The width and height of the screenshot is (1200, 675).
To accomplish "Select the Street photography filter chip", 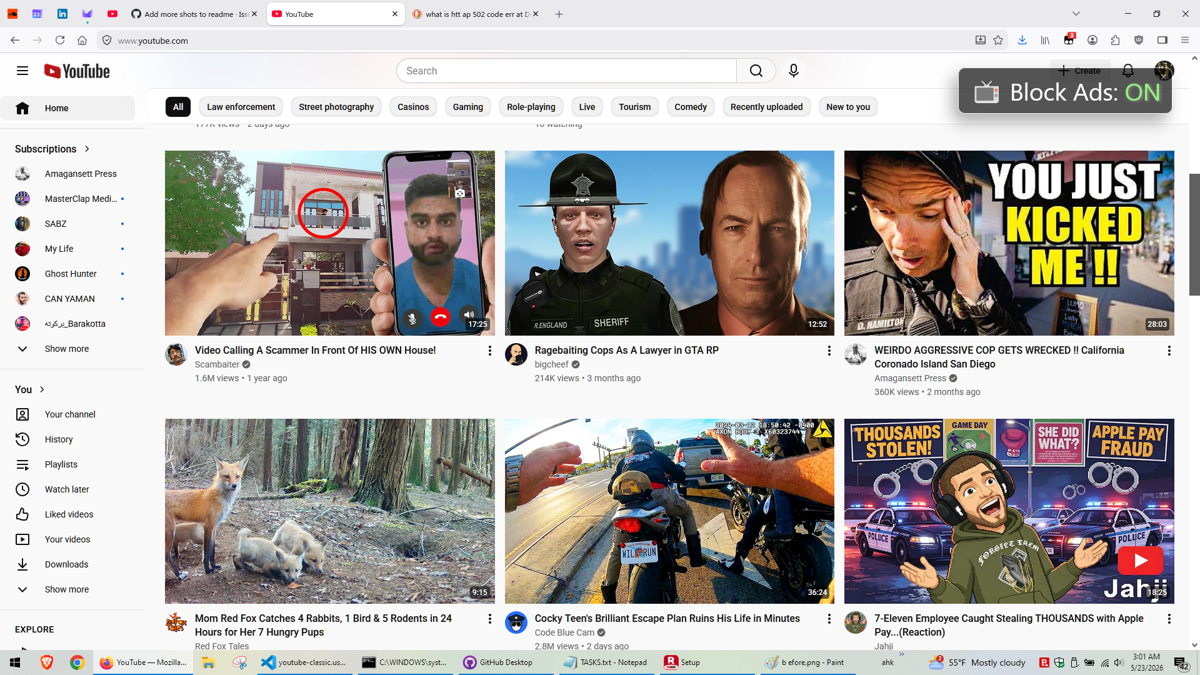I will tap(336, 107).
